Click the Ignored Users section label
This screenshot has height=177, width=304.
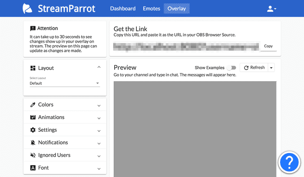54,155
